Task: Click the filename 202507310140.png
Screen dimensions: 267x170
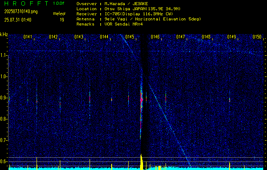Action: coord(20,12)
